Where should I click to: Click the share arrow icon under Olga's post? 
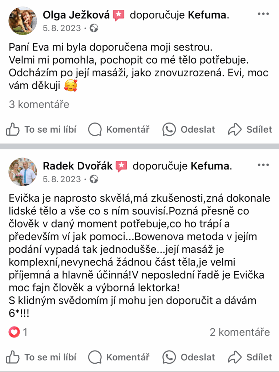[x=235, y=129]
